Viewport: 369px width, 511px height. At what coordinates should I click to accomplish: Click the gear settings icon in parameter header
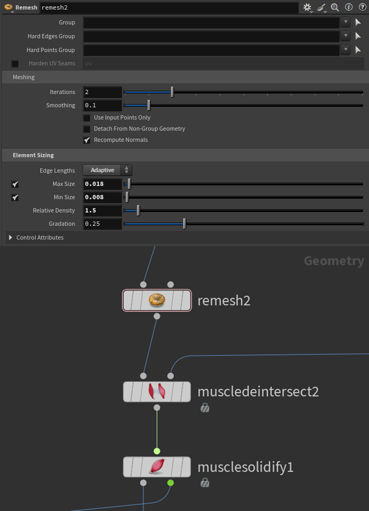click(307, 7)
